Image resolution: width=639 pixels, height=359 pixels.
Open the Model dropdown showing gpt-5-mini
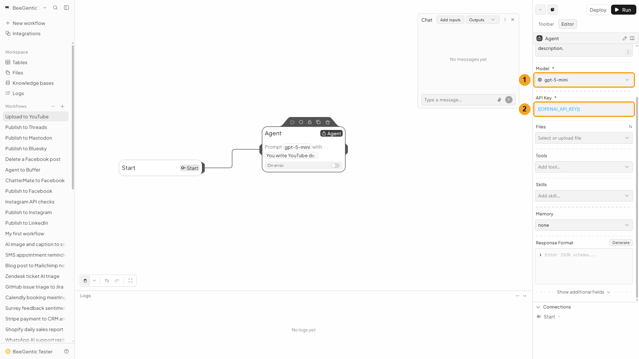coord(584,80)
